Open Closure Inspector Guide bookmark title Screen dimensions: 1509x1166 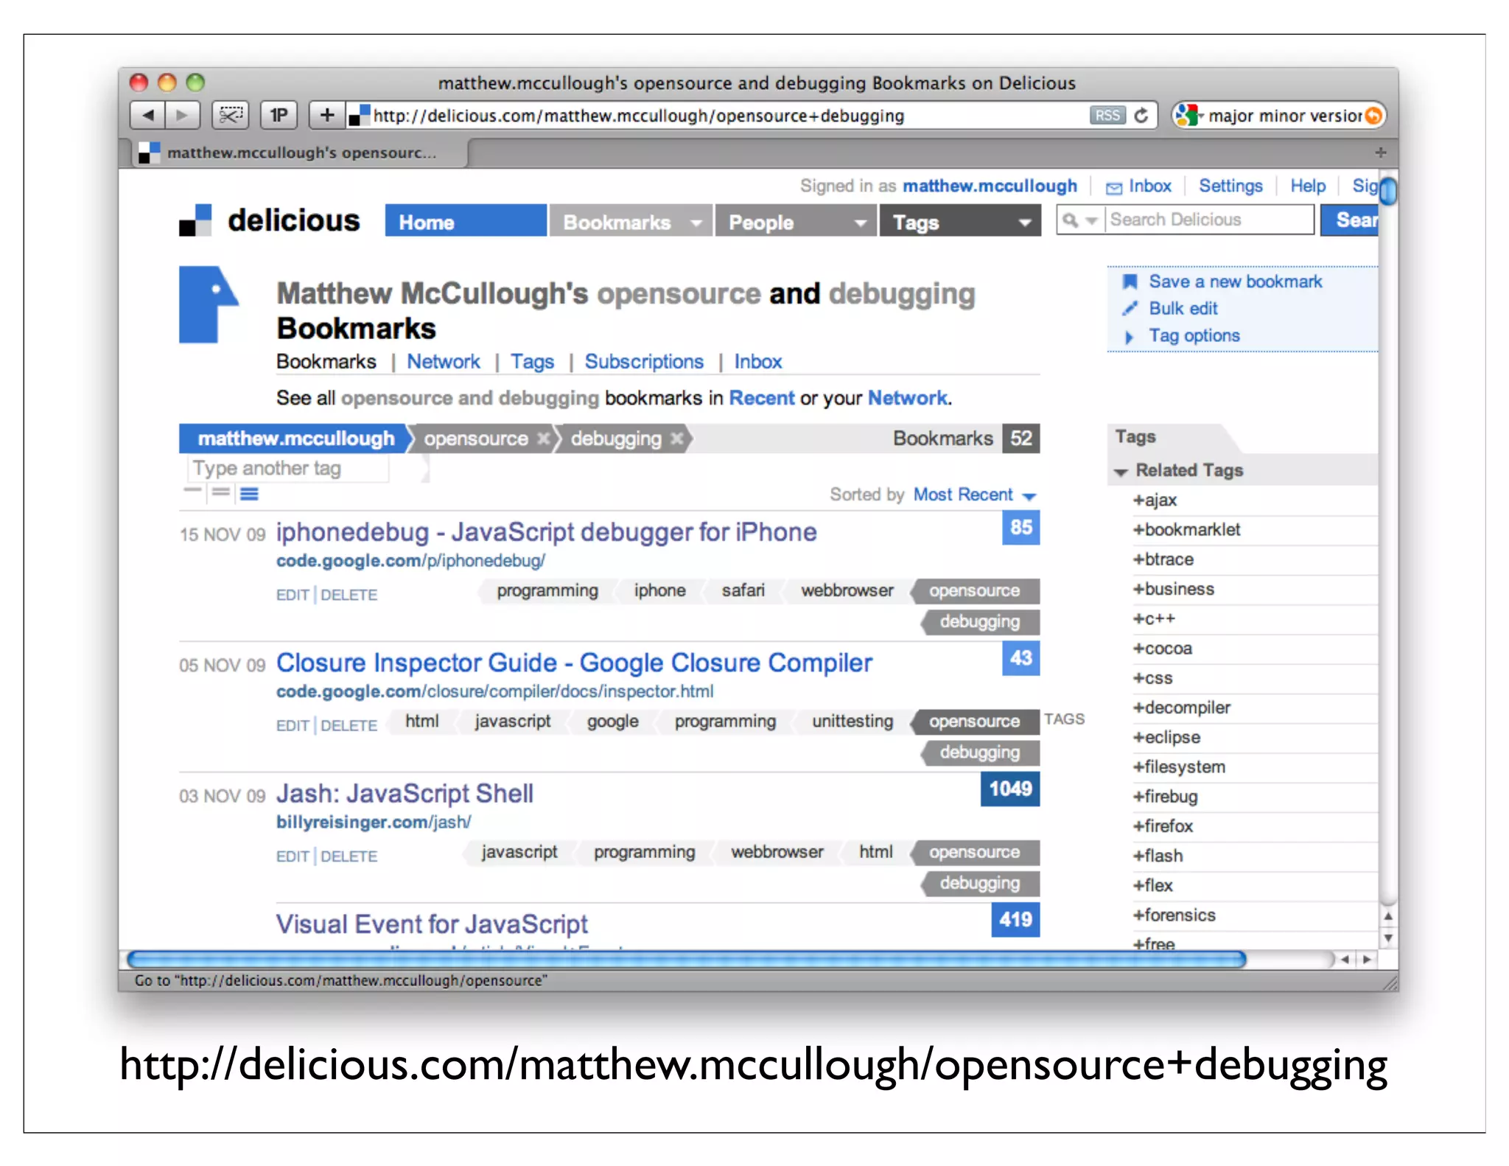(x=574, y=663)
